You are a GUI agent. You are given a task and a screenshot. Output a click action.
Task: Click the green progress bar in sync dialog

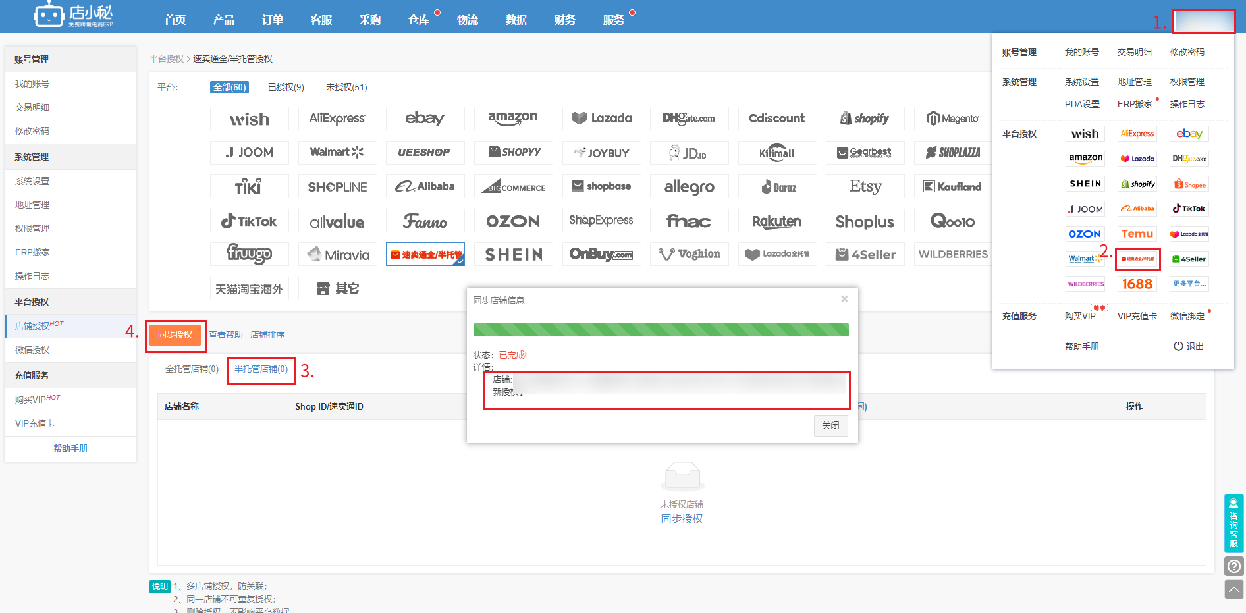click(x=661, y=330)
